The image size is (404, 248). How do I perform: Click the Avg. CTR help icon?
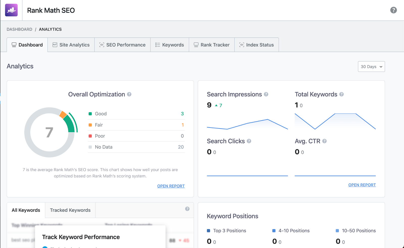pos(324,141)
